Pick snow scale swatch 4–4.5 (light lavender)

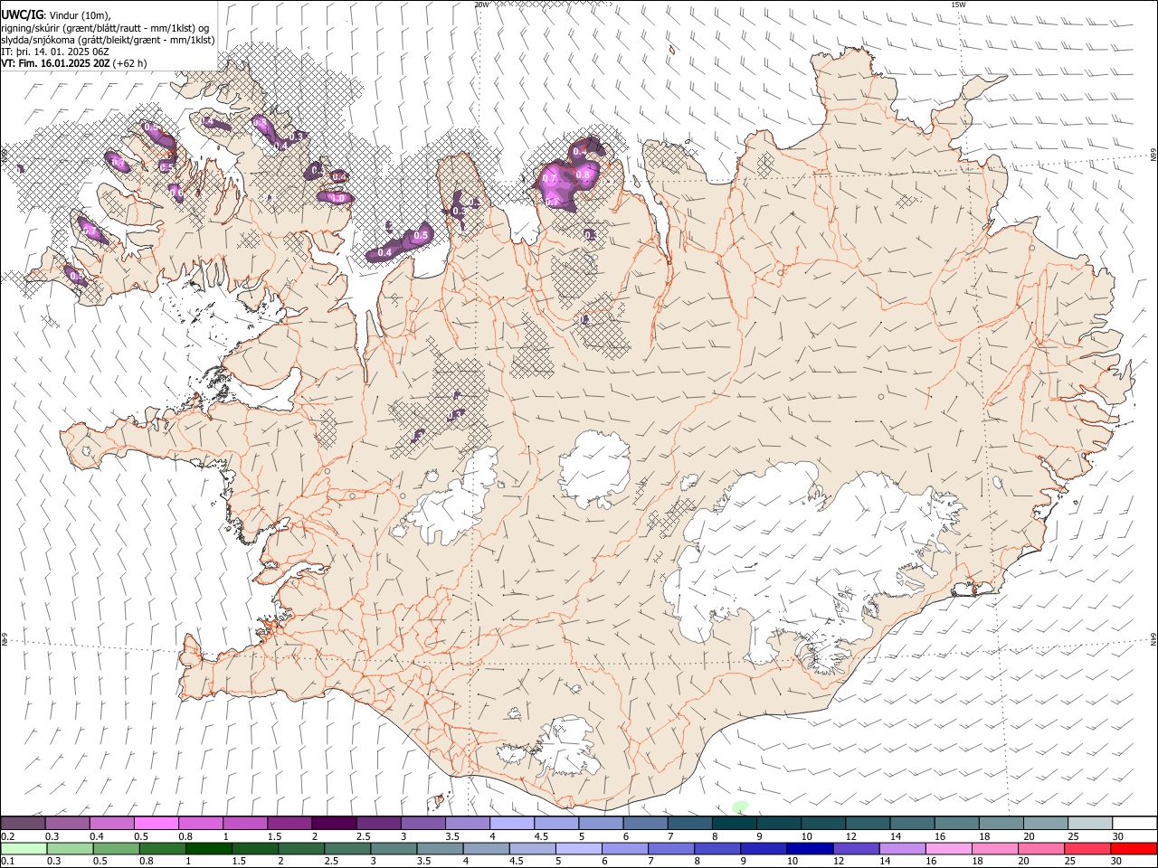point(512,824)
